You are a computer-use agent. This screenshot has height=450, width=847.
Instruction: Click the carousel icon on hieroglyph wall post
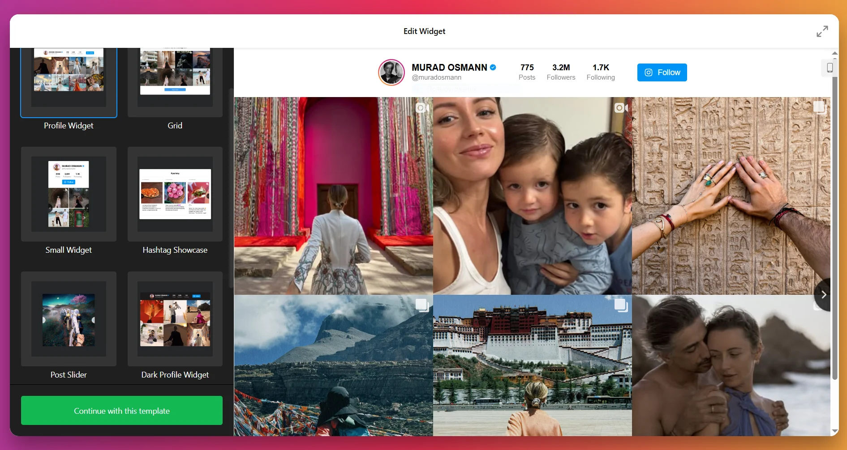pos(819,107)
